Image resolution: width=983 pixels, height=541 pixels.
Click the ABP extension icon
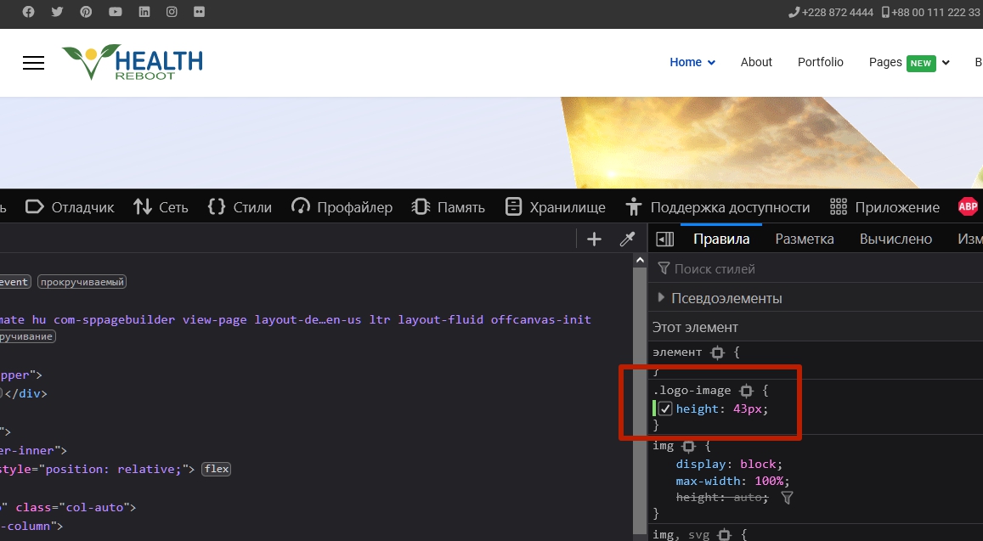tap(968, 207)
